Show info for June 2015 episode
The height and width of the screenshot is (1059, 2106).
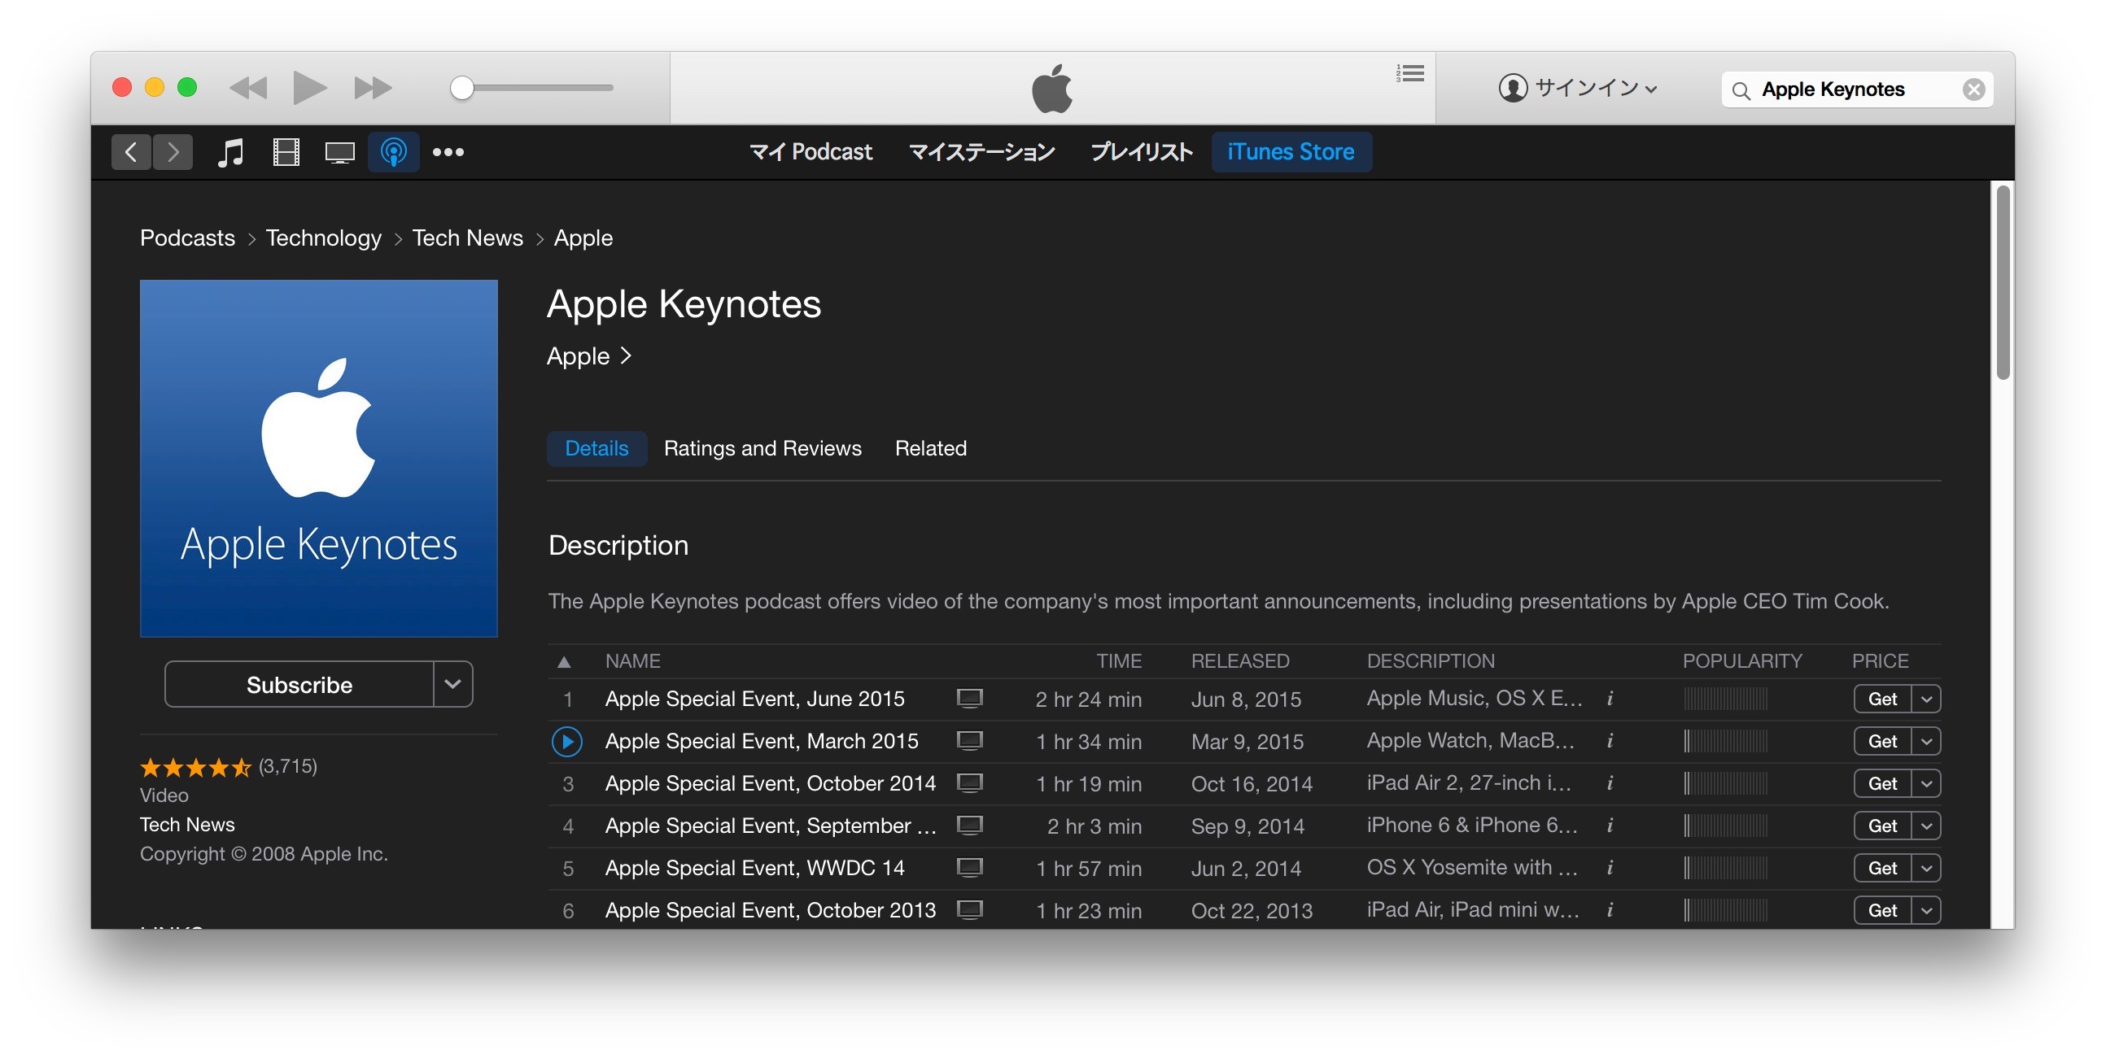[1610, 699]
